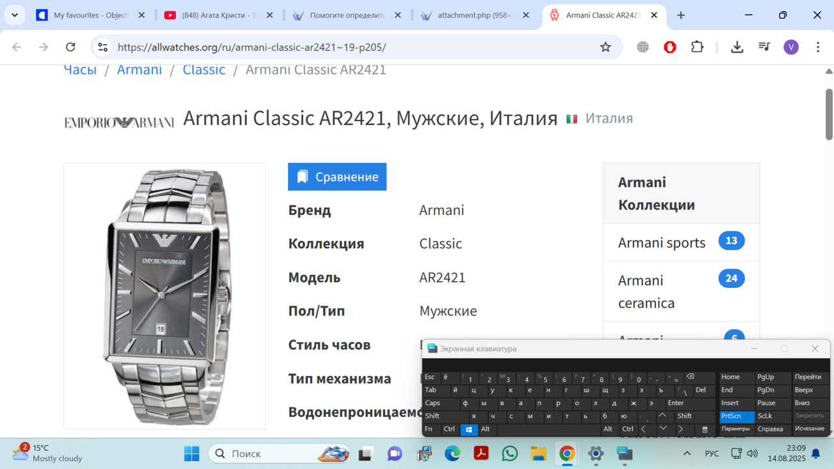Toggle Caps key on on-screen keyboard
The image size is (834, 469).
[433, 403]
